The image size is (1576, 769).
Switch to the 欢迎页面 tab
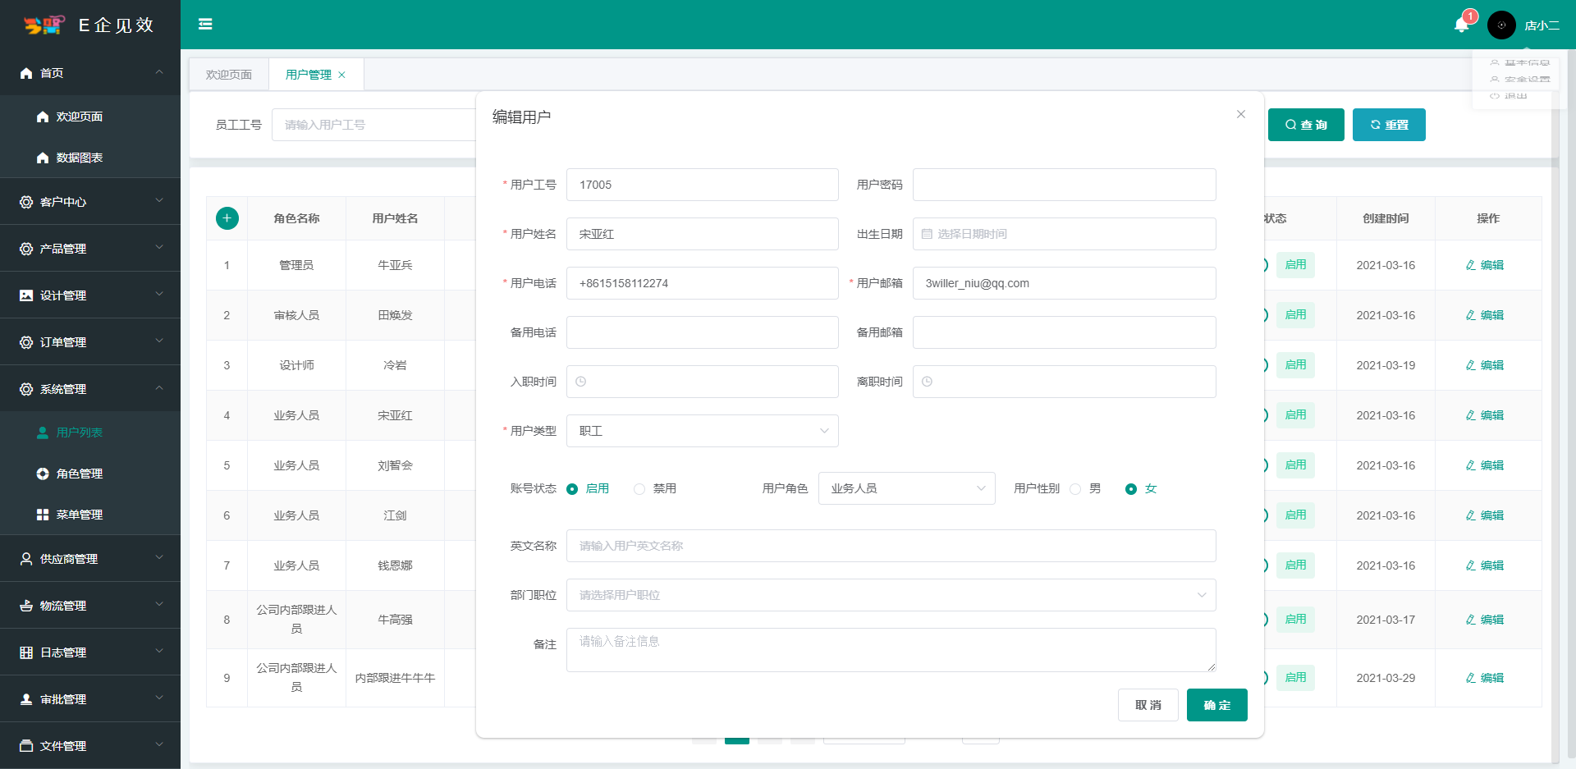click(x=229, y=75)
